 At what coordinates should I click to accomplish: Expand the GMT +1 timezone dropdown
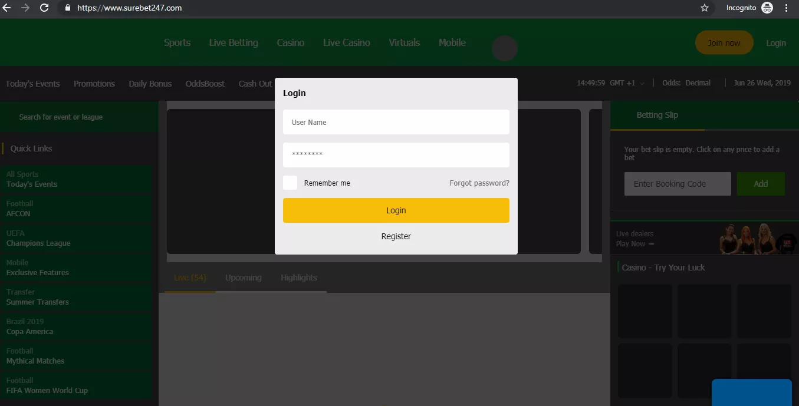(x=627, y=83)
